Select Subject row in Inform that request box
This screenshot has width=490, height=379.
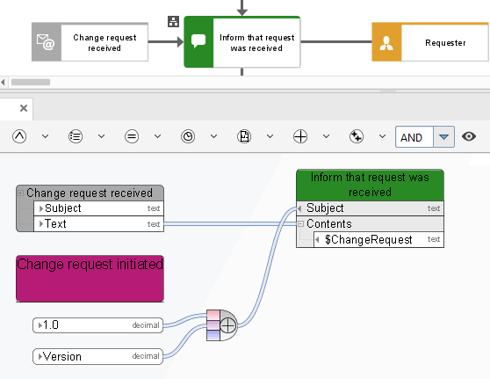(x=370, y=208)
